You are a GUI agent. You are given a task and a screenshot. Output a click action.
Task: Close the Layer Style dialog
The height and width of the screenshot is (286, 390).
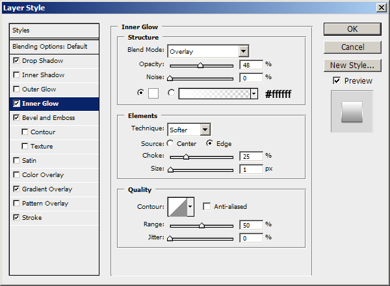pyautogui.click(x=382, y=8)
